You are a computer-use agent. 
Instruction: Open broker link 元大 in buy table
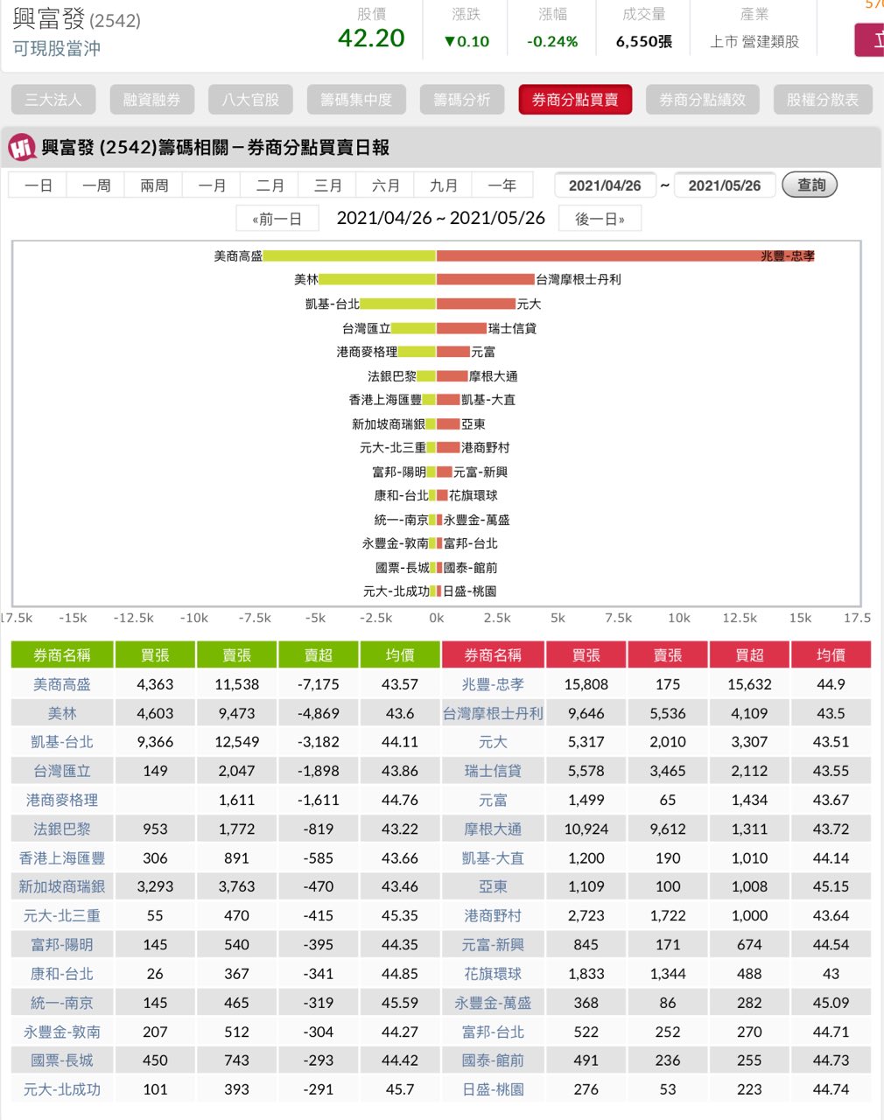pyautogui.click(x=493, y=742)
